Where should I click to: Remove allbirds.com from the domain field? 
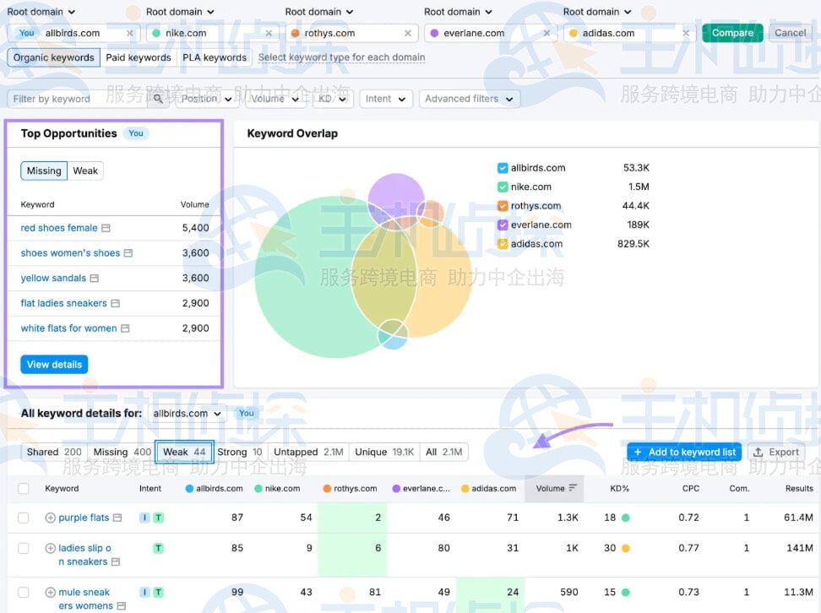point(130,33)
